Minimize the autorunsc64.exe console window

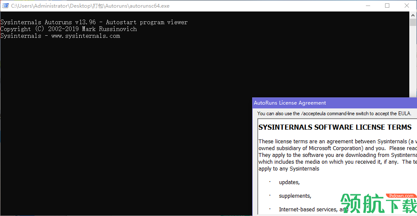pos(368,6)
